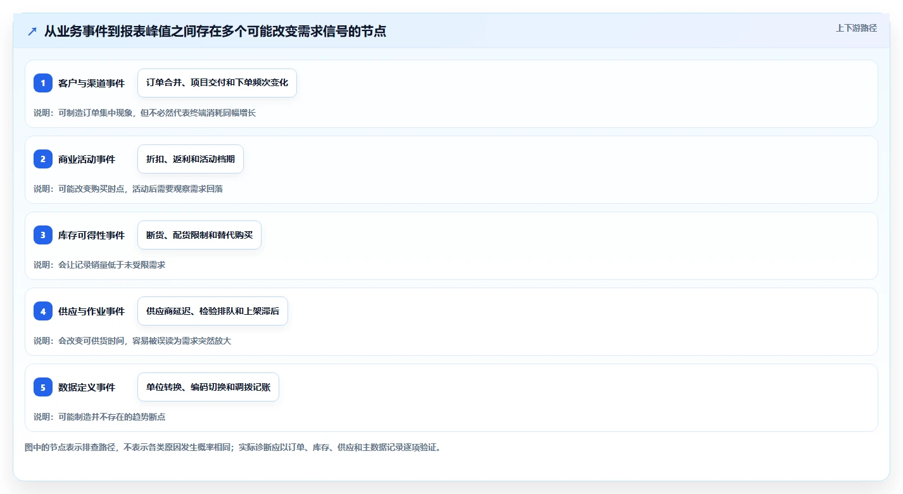Click the 断货、配货限制和替代购买 chip

click(x=199, y=235)
